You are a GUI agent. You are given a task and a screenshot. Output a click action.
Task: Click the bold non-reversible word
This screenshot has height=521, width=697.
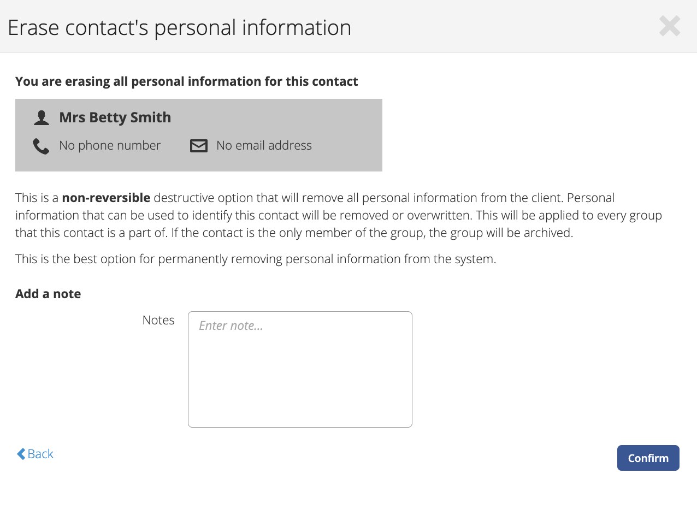106,198
